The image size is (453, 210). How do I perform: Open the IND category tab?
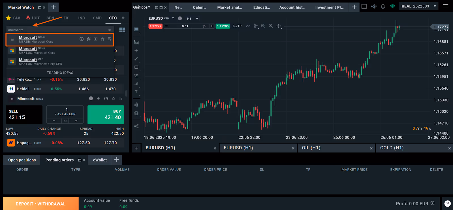pos(82,18)
